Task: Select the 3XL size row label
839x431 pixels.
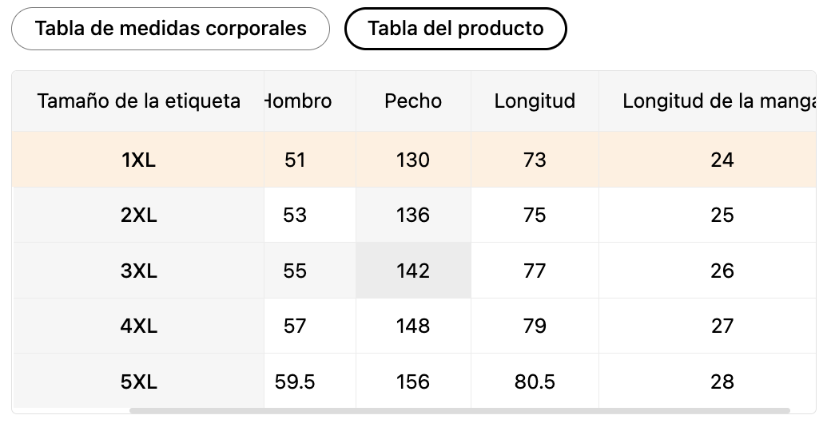Action: 138,271
